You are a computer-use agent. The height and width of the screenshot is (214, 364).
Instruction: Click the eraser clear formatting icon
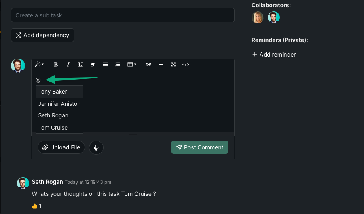coord(93,65)
